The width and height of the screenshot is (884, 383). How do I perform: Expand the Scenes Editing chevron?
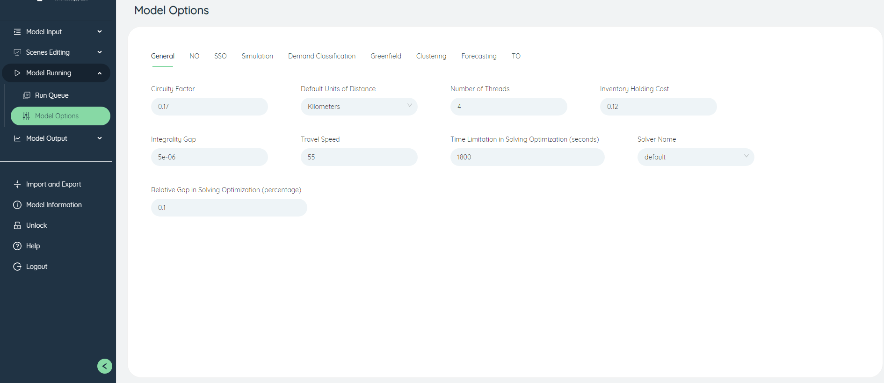tap(100, 52)
